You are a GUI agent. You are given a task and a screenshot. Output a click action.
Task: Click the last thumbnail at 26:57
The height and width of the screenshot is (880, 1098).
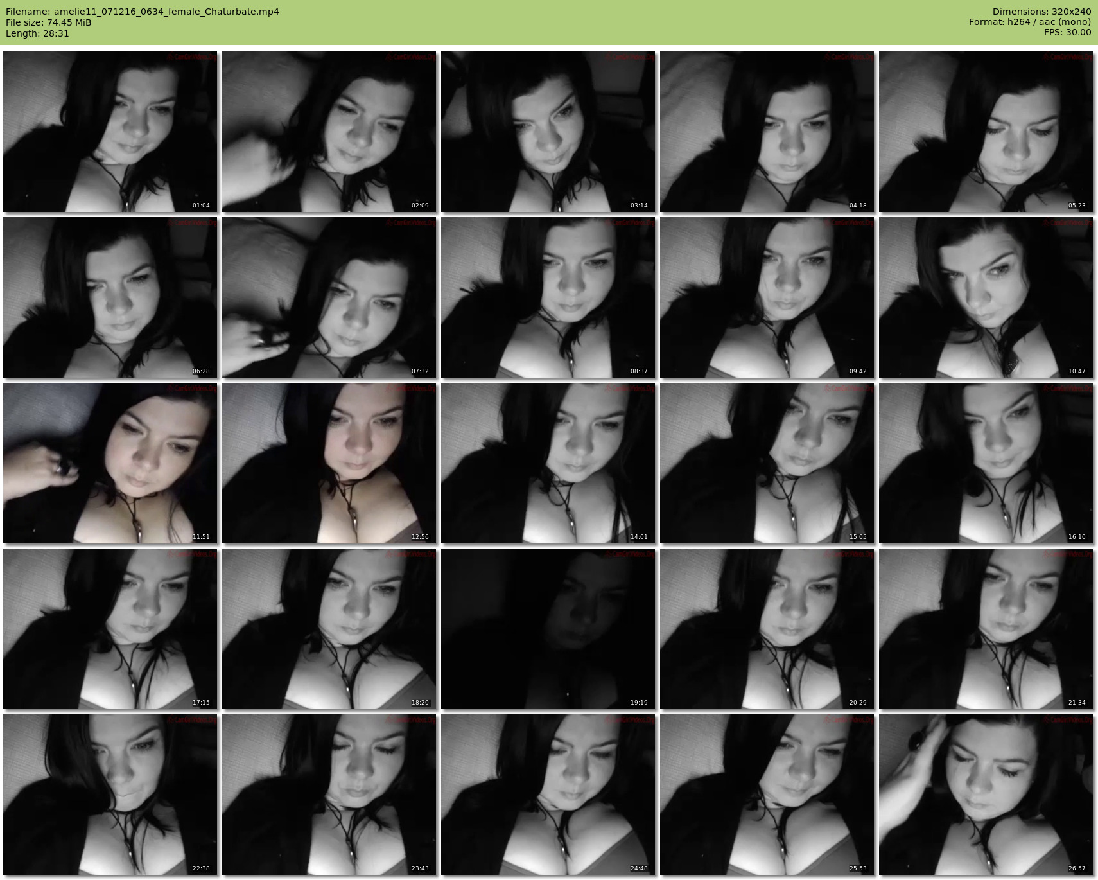986,795
